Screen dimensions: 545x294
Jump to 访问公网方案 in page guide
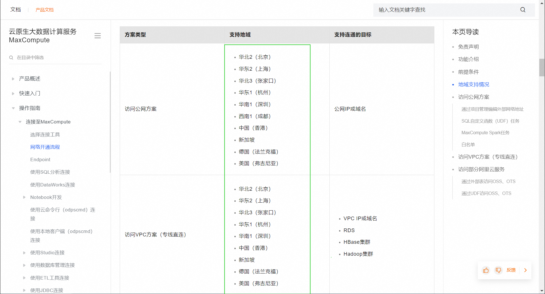pyautogui.click(x=474, y=97)
